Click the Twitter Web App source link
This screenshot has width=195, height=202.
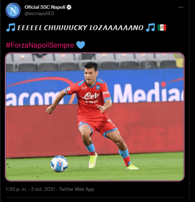click(77, 189)
